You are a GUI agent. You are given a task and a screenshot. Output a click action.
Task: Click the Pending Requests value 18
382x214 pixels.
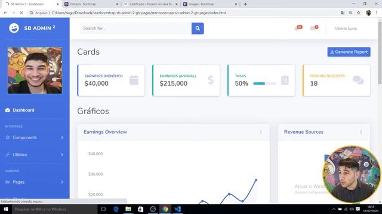[x=314, y=83]
